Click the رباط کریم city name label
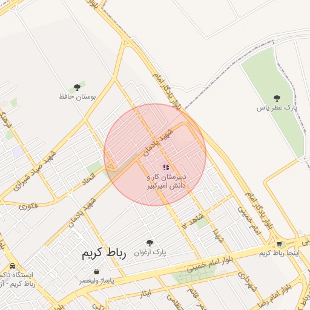This screenshot has height=310, width=310. click(x=104, y=253)
